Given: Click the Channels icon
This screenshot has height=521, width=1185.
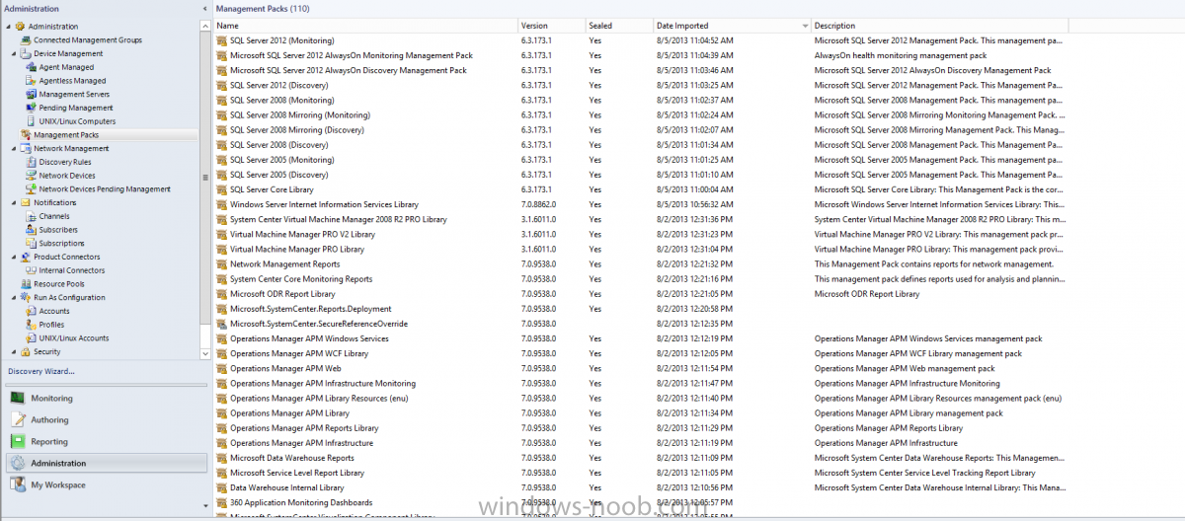Looking at the screenshot, I should tap(32, 216).
